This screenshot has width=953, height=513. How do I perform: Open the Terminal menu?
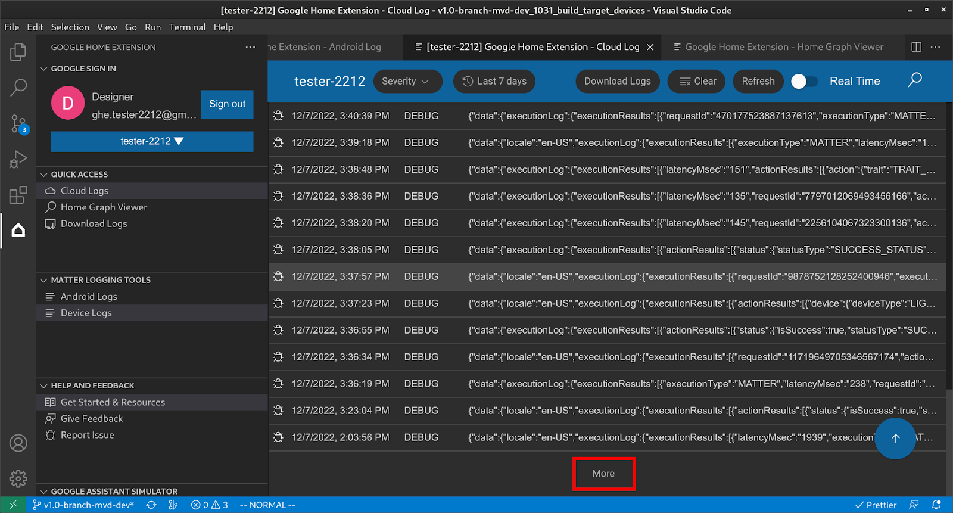(x=187, y=27)
